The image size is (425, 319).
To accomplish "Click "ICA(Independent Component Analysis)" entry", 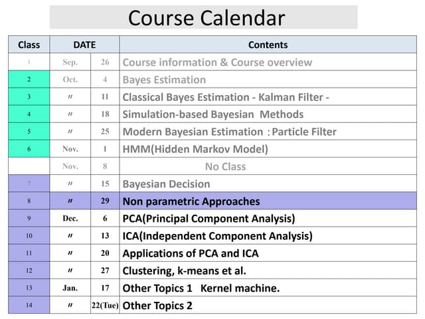I will [217, 236].
